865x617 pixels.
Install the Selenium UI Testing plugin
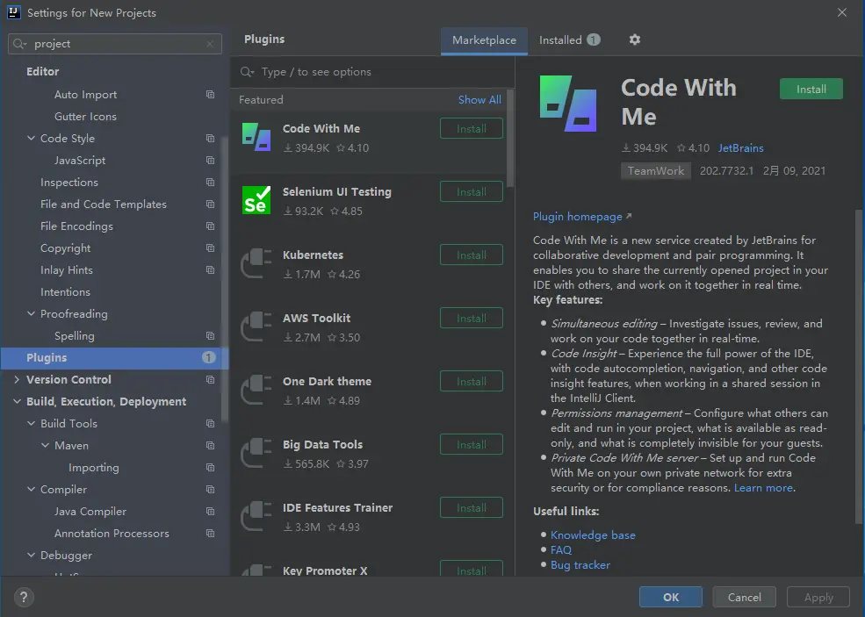pos(471,192)
